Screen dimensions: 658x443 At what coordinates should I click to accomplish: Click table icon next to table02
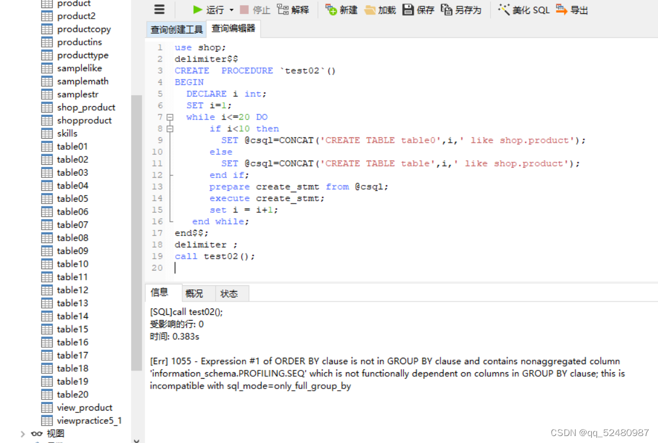point(47,159)
